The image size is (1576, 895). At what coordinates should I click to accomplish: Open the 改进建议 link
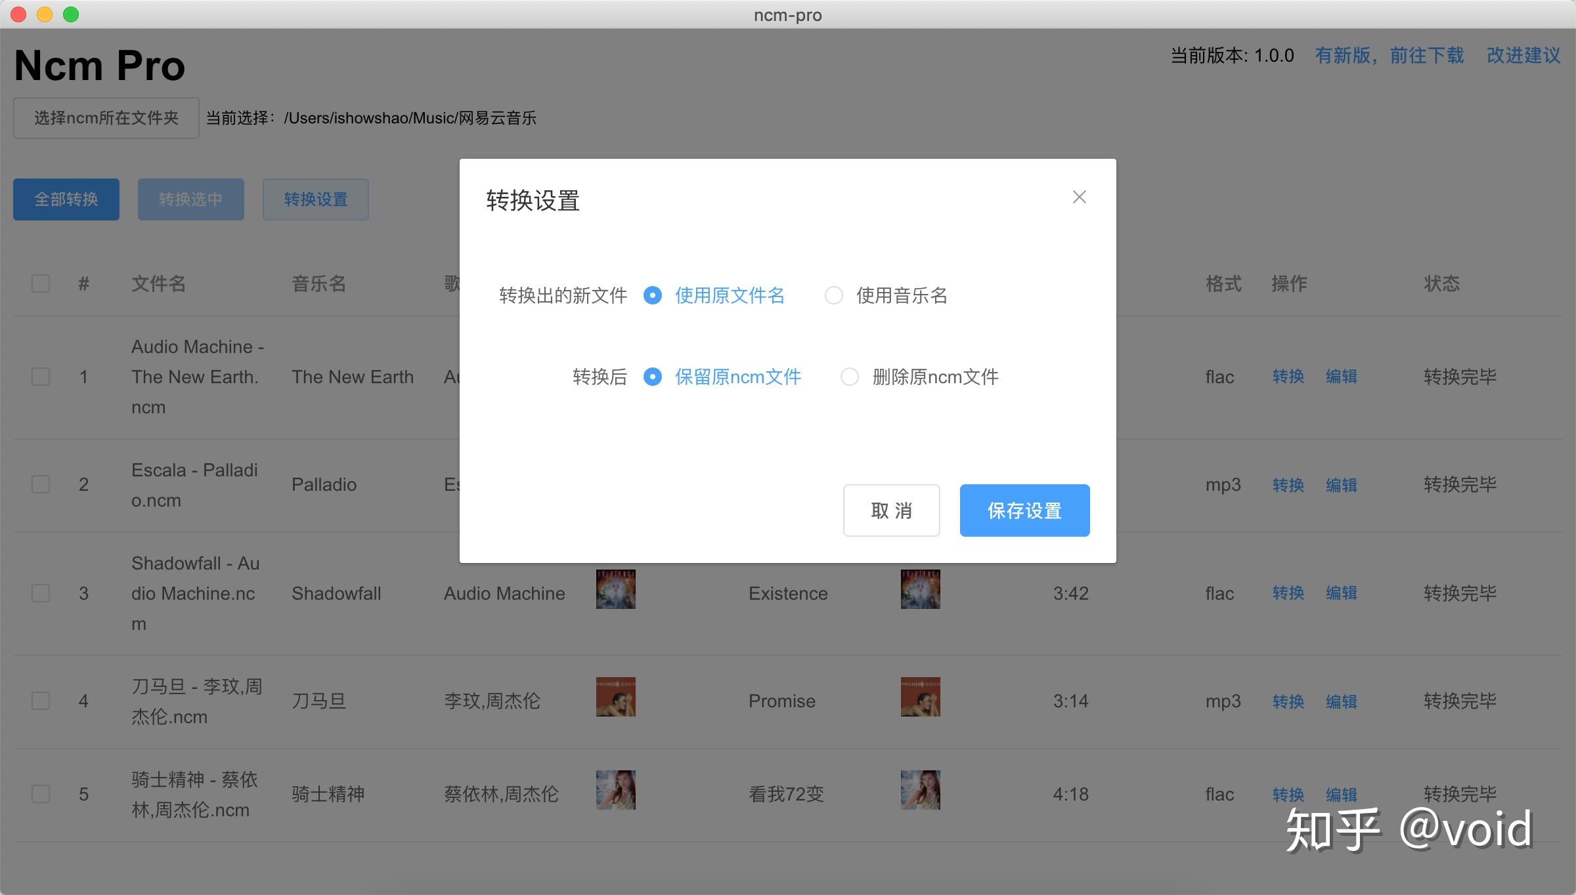(1523, 55)
